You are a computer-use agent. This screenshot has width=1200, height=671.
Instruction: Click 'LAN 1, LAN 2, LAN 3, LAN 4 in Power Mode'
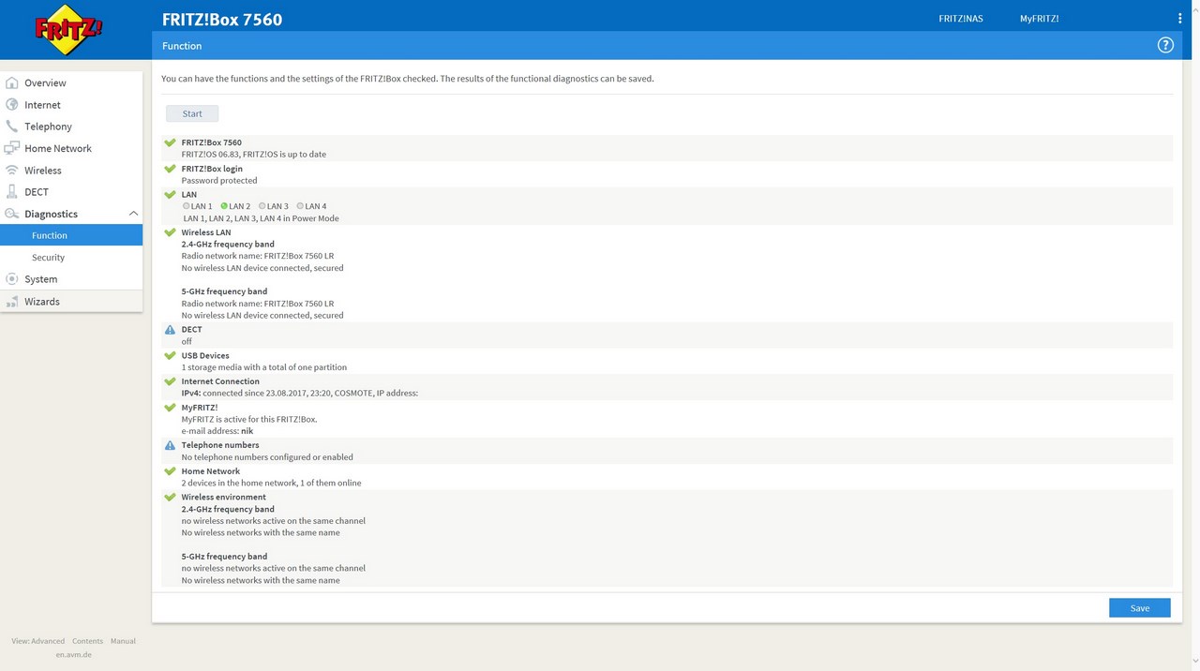tap(262, 218)
